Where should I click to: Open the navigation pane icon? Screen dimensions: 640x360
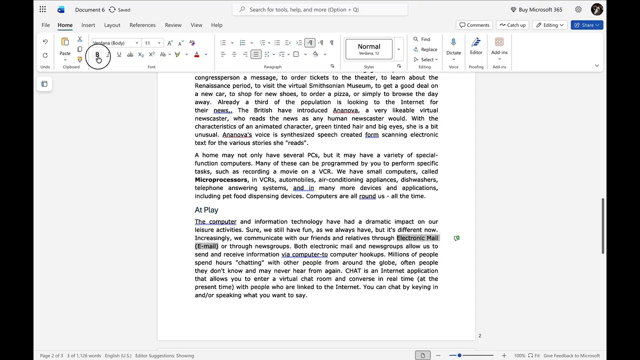pyautogui.click(x=44, y=84)
